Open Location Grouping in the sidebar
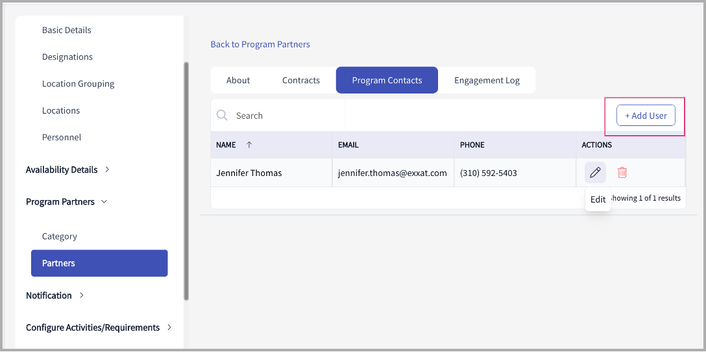 (x=78, y=84)
